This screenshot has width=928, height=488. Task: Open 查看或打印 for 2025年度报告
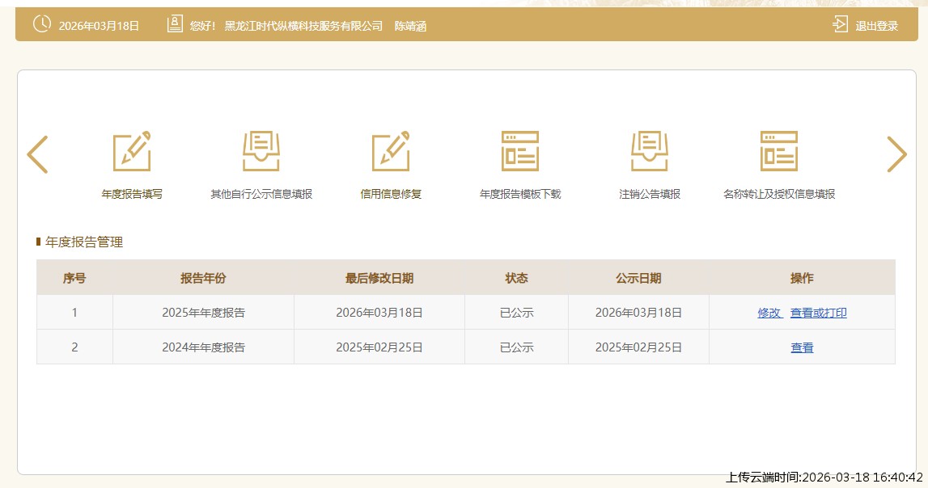(819, 313)
